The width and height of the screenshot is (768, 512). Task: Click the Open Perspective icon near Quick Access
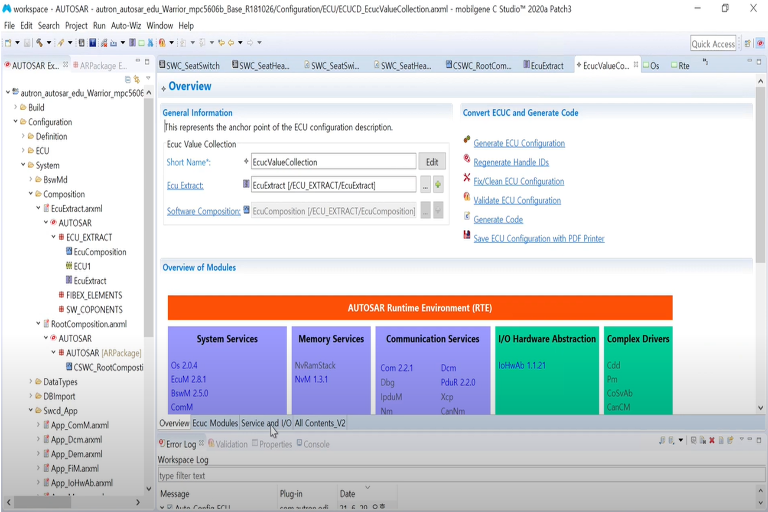748,43
